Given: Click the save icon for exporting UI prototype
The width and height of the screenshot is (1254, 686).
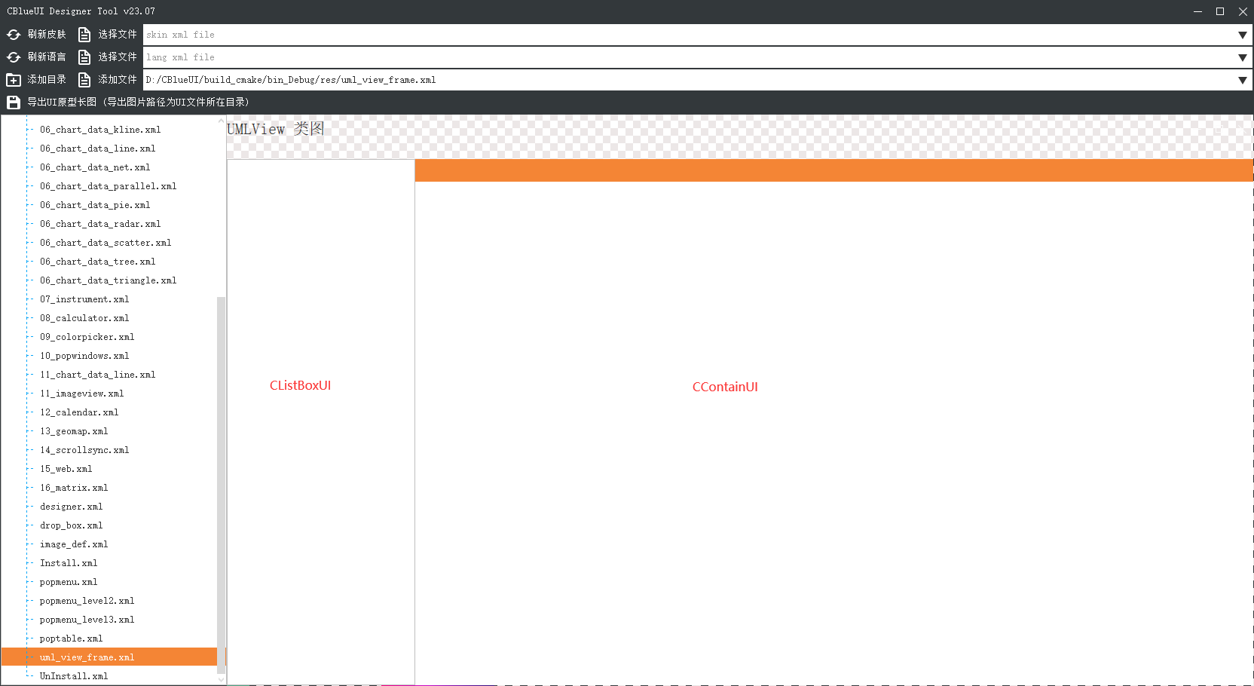Looking at the screenshot, I should click(x=14, y=103).
